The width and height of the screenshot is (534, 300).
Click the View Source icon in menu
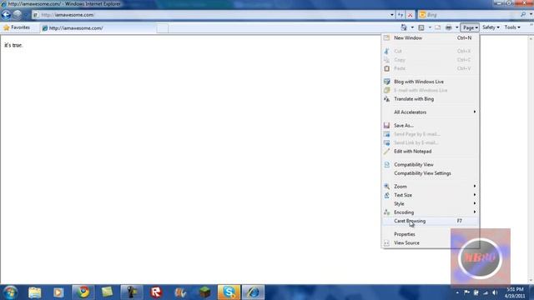pos(386,242)
